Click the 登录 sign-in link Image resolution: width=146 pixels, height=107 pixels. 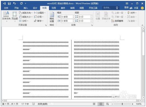coord(126,8)
